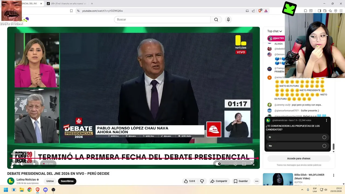The width and height of the screenshot is (345, 194).
Task: Open the browser extensions puzzle icon
Action: (x=305, y=11)
